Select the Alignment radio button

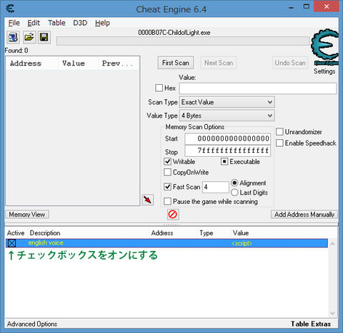click(x=234, y=183)
